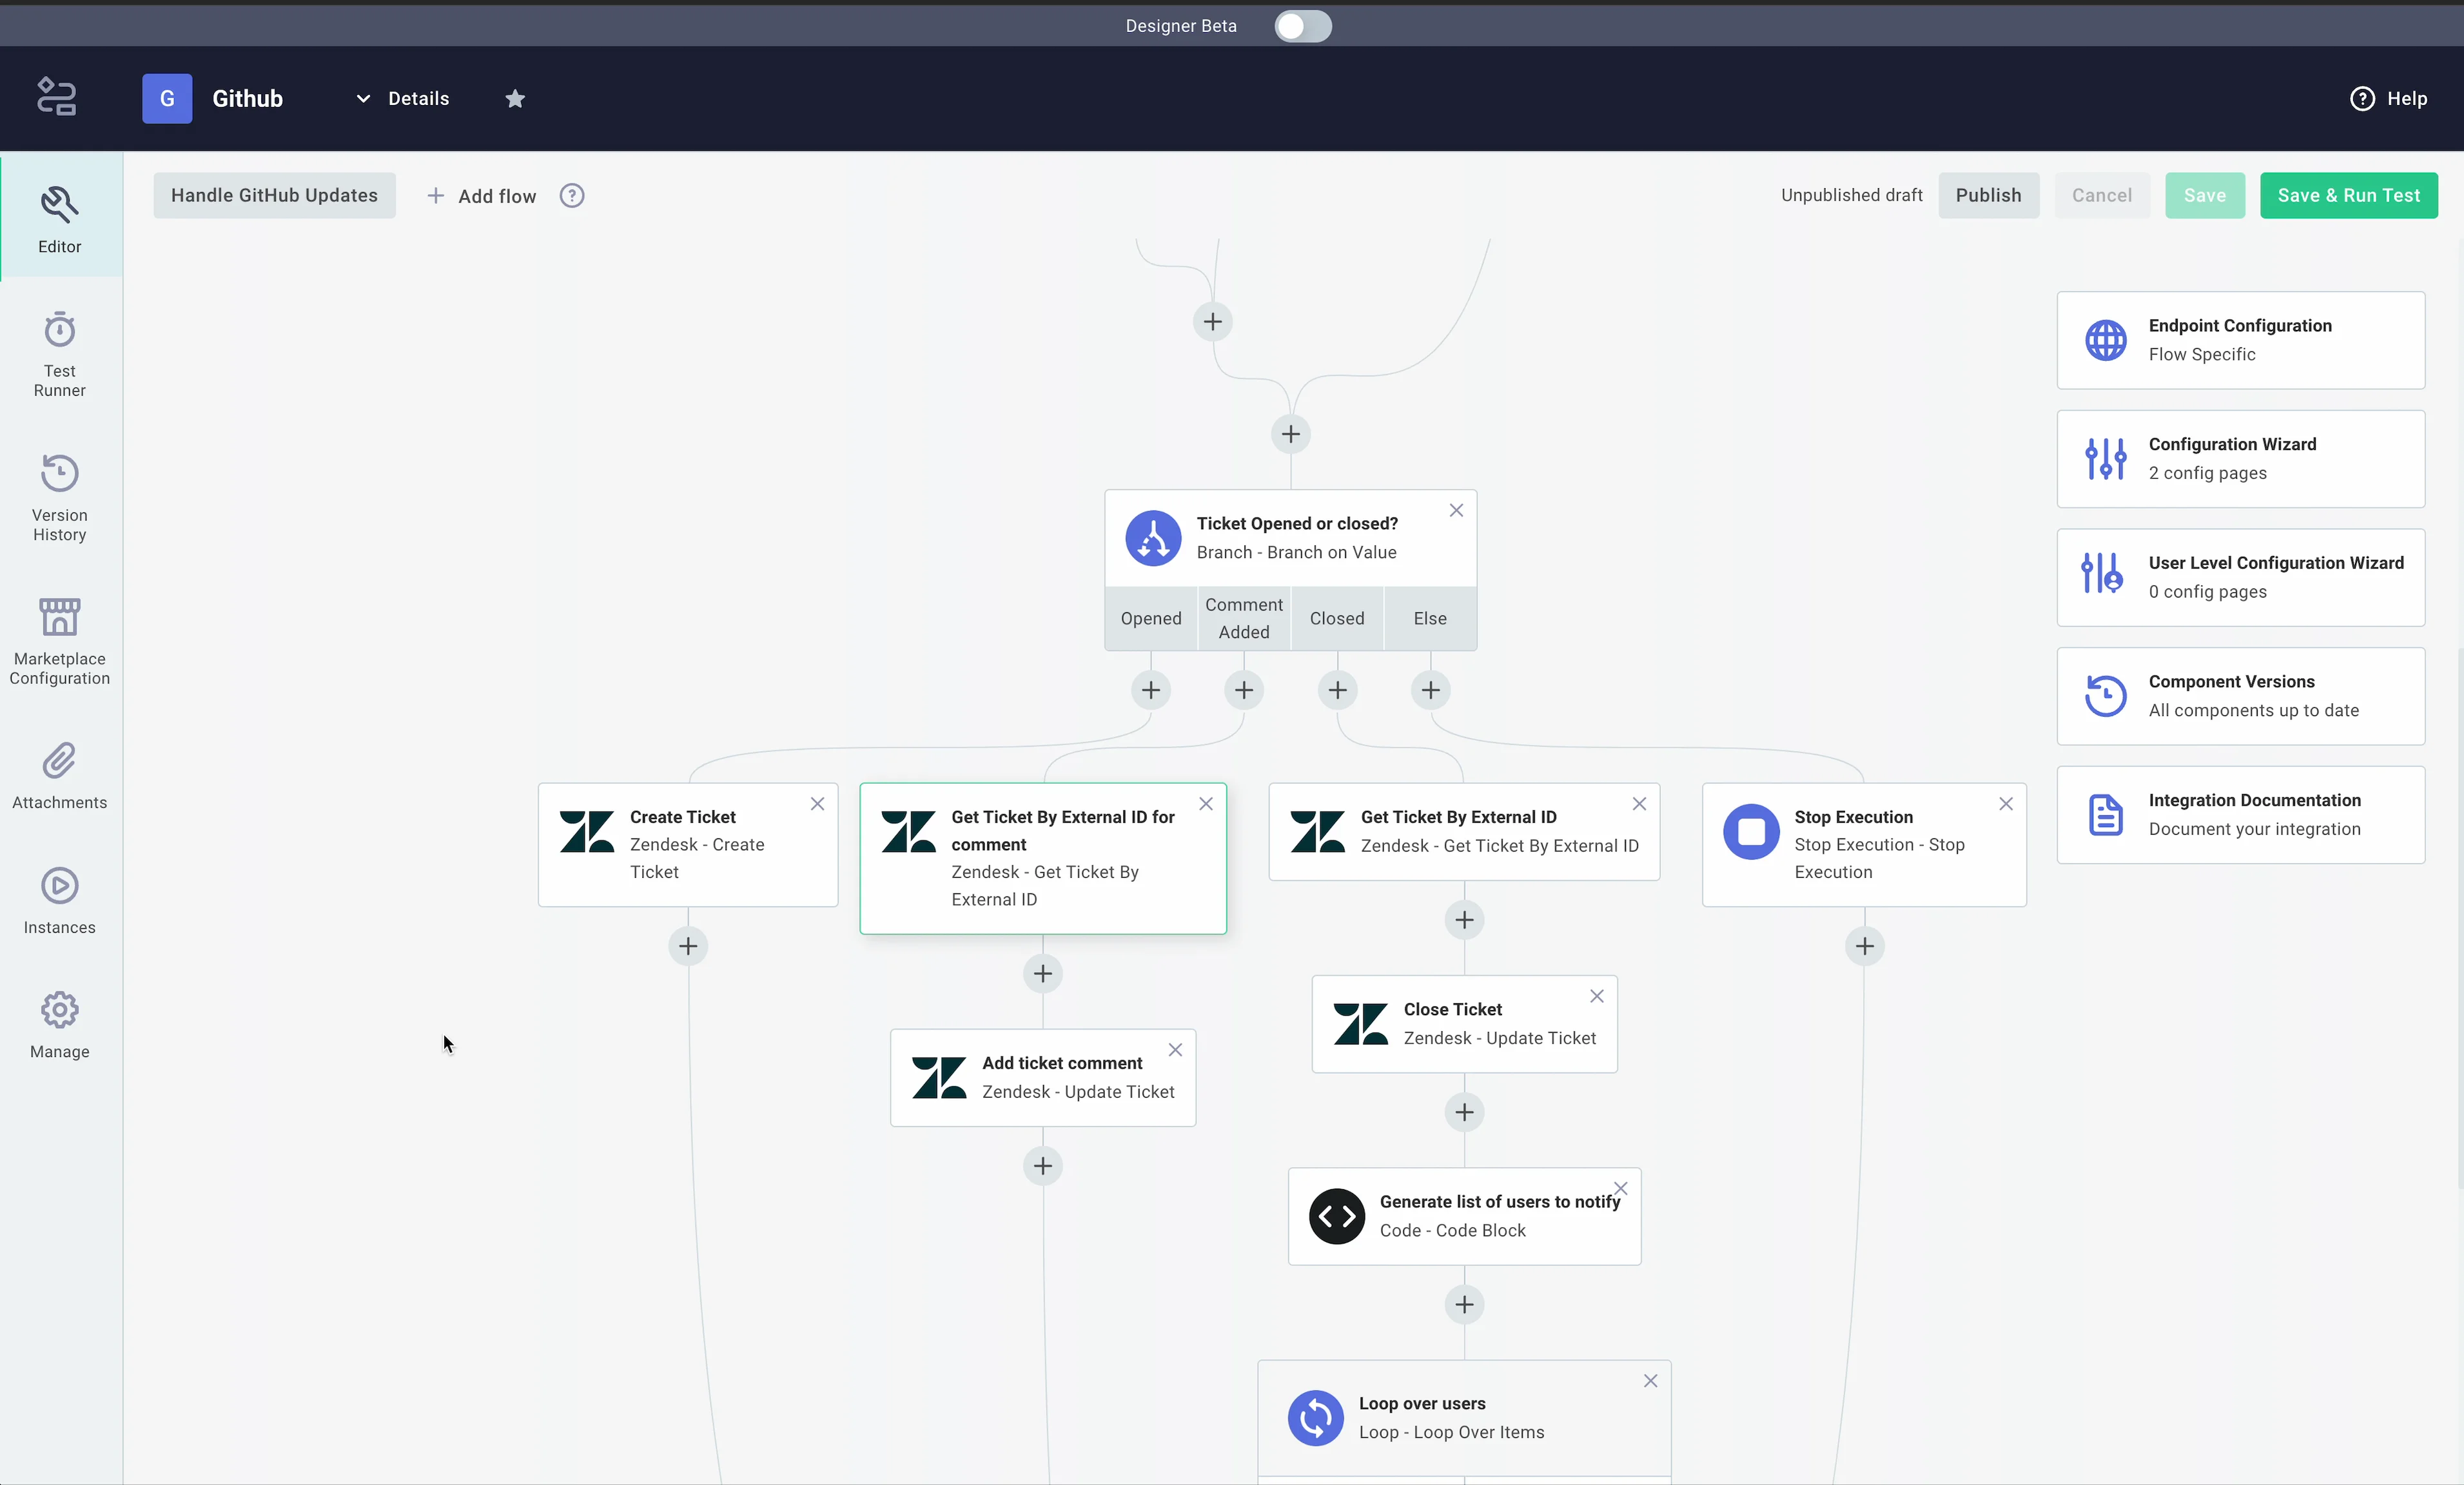Add a step below Stop Execution
Image resolution: width=2464 pixels, height=1485 pixels.
click(x=1865, y=946)
